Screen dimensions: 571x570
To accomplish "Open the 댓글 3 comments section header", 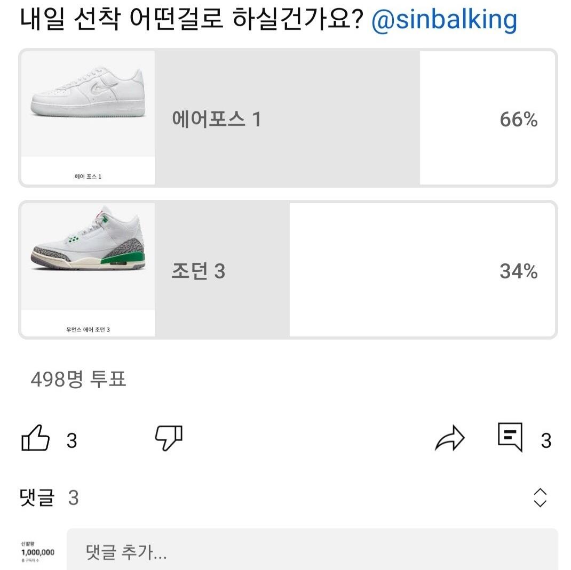I will coord(49,498).
